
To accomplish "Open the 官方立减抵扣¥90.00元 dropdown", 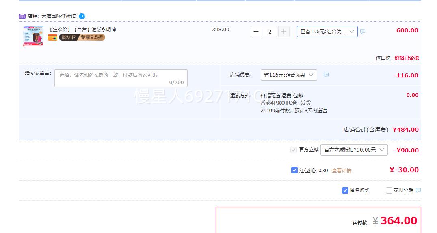I will [x=354, y=150].
